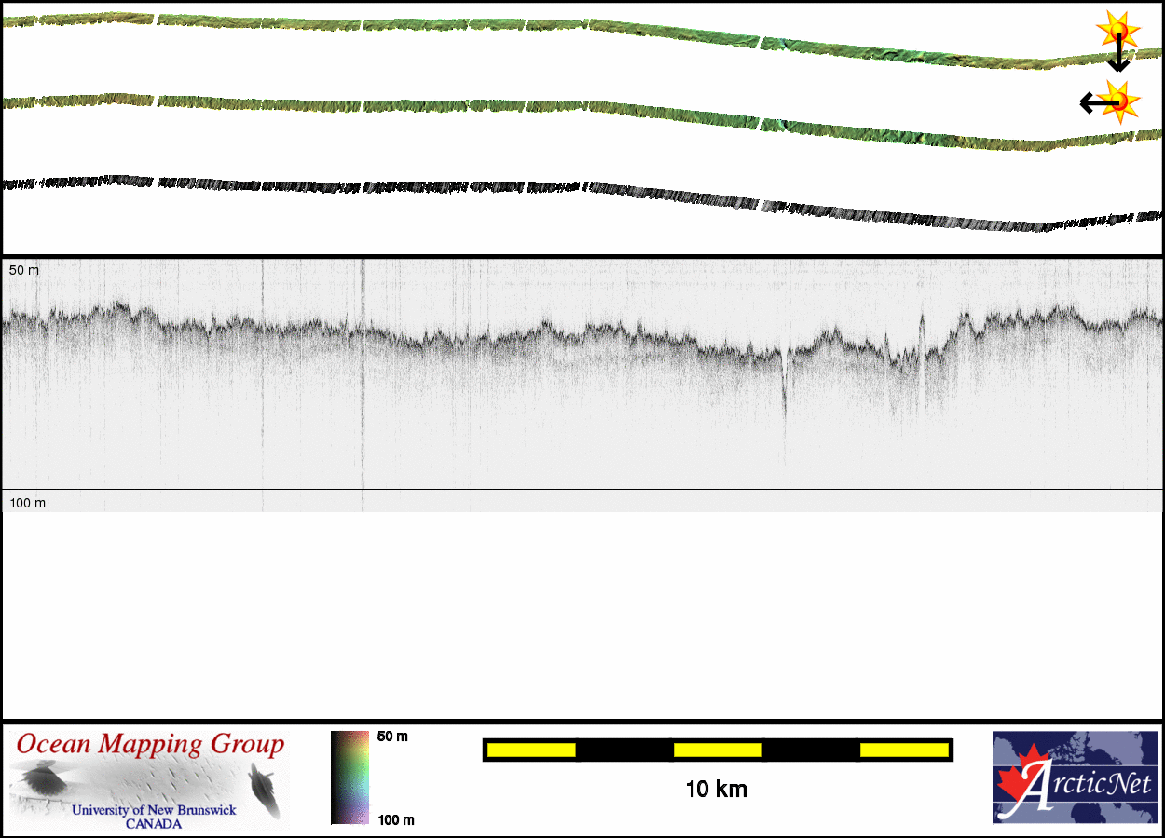Click the ArcticNet logo
The image size is (1165, 838).
point(1075,777)
